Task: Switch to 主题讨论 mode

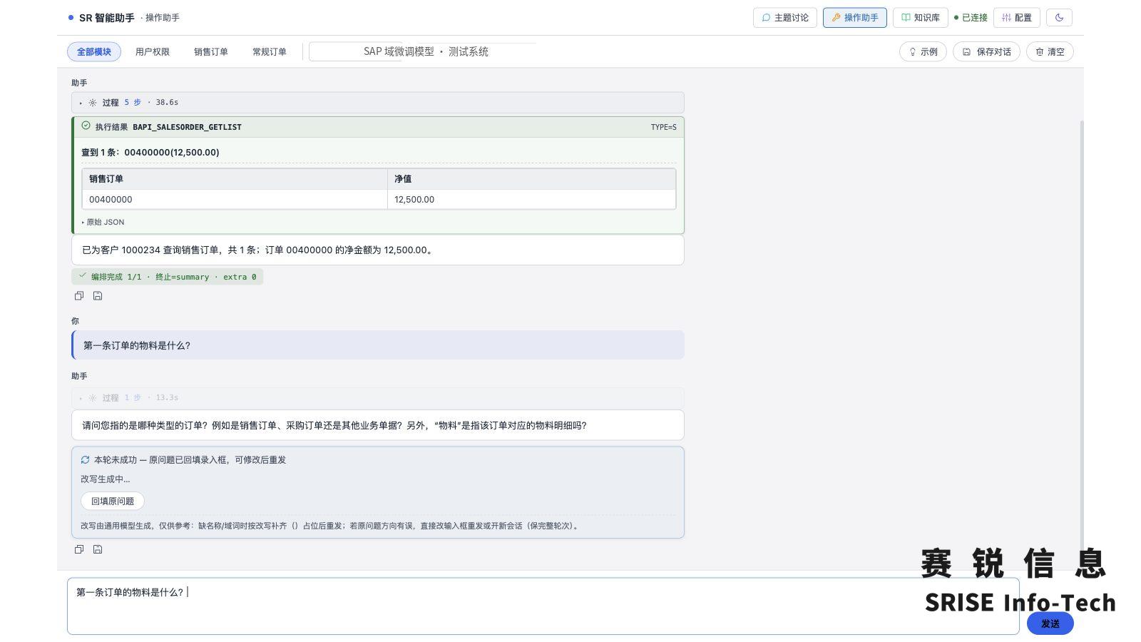Action: pos(785,18)
